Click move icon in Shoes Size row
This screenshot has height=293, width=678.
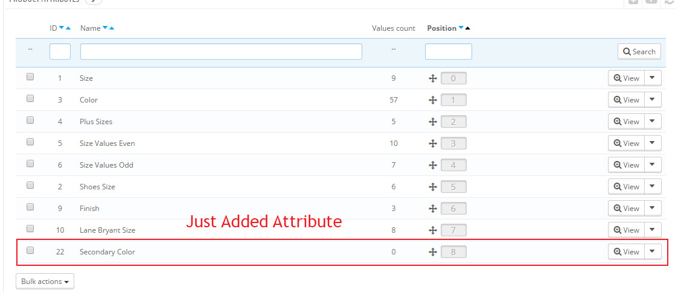pyautogui.click(x=433, y=187)
